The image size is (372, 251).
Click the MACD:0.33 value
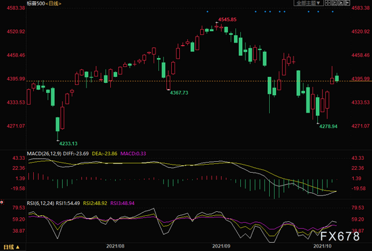(133, 154)
